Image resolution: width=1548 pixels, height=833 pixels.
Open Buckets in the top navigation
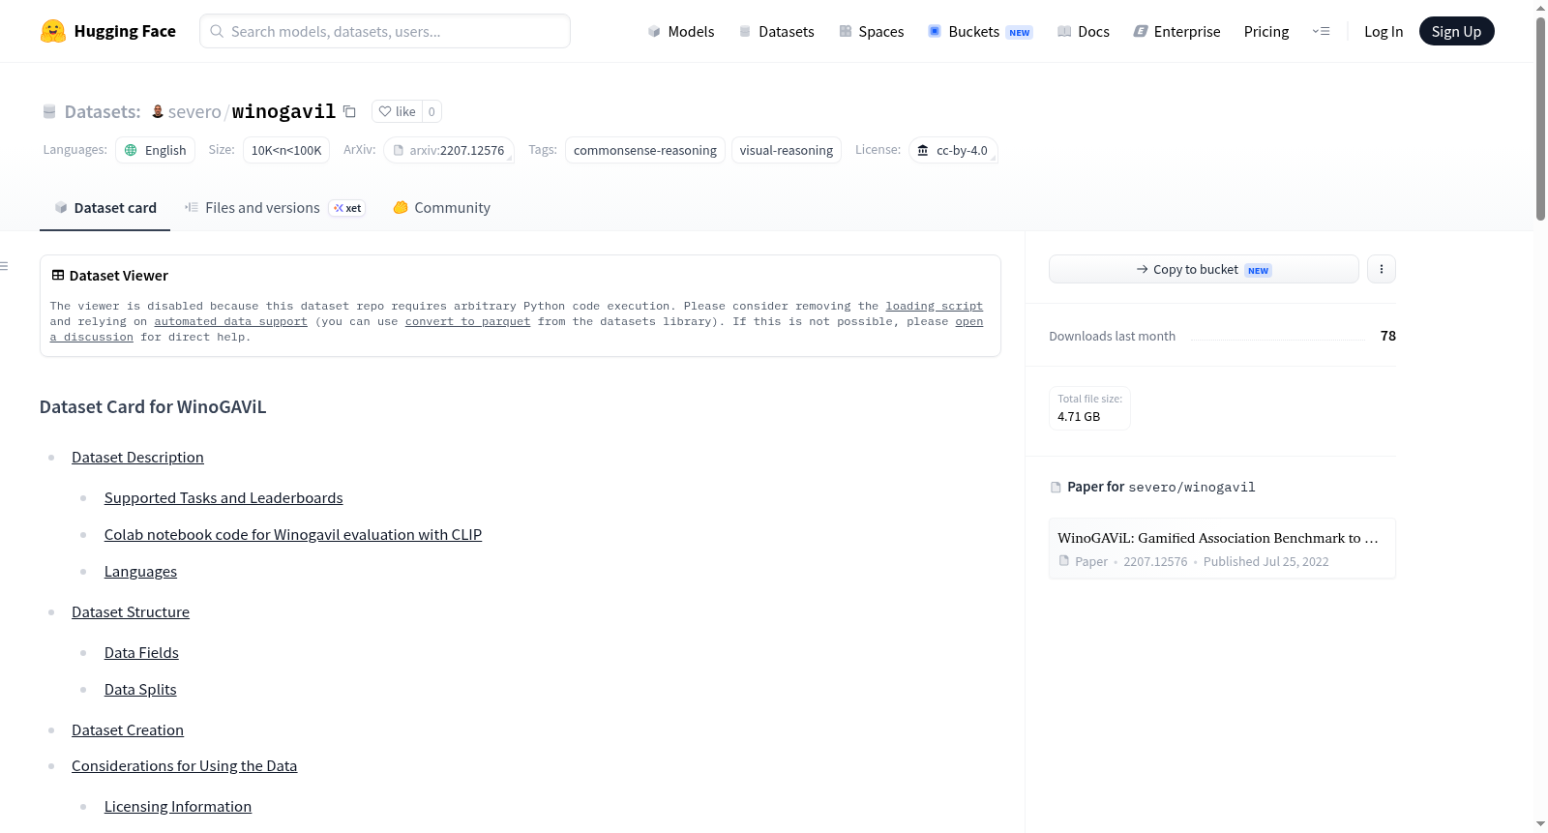(979, 31)
